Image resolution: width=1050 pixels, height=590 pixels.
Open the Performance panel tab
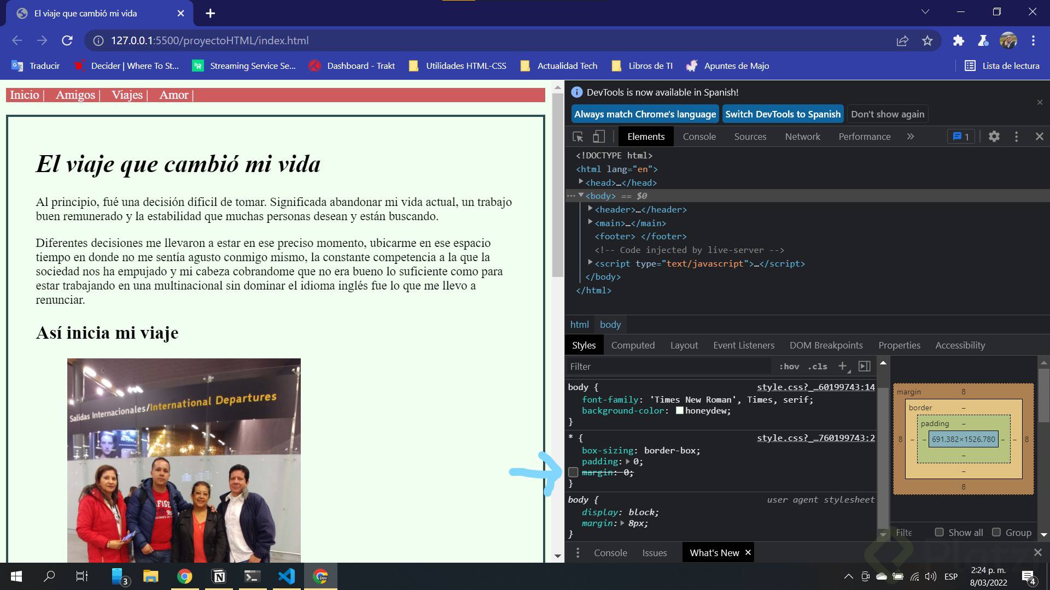point(865,137)
